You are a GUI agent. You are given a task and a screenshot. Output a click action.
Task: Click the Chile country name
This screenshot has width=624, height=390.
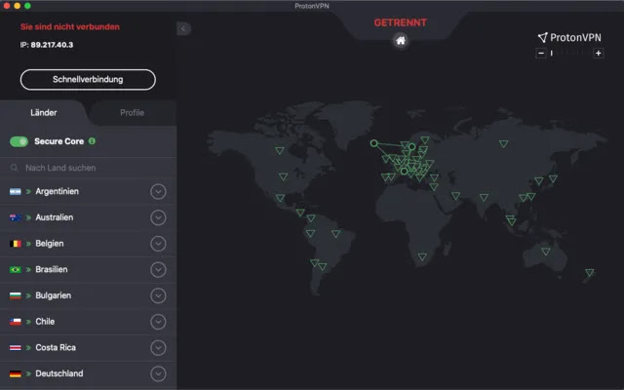coord(45,322)
